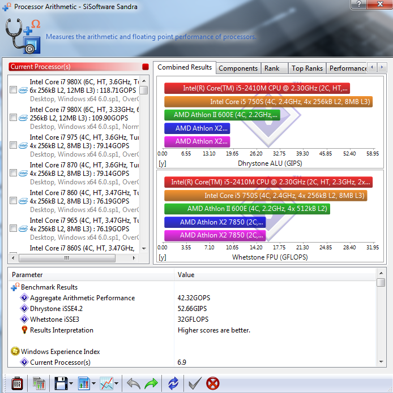
Task: Select magenta Athlon X2 bar in Dhrystone chart
Action: [197, 141]
